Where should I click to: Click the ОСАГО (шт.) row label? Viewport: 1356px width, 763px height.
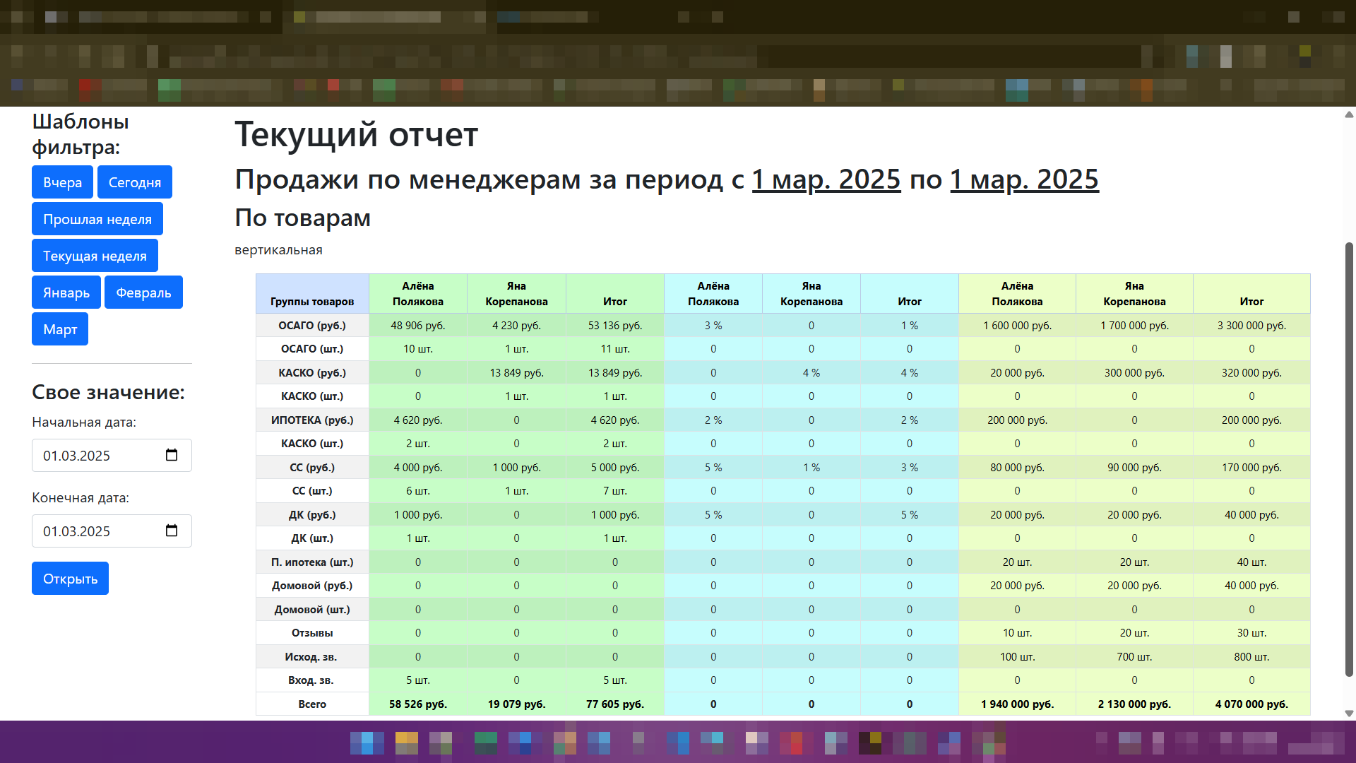(x=312, y=349)
